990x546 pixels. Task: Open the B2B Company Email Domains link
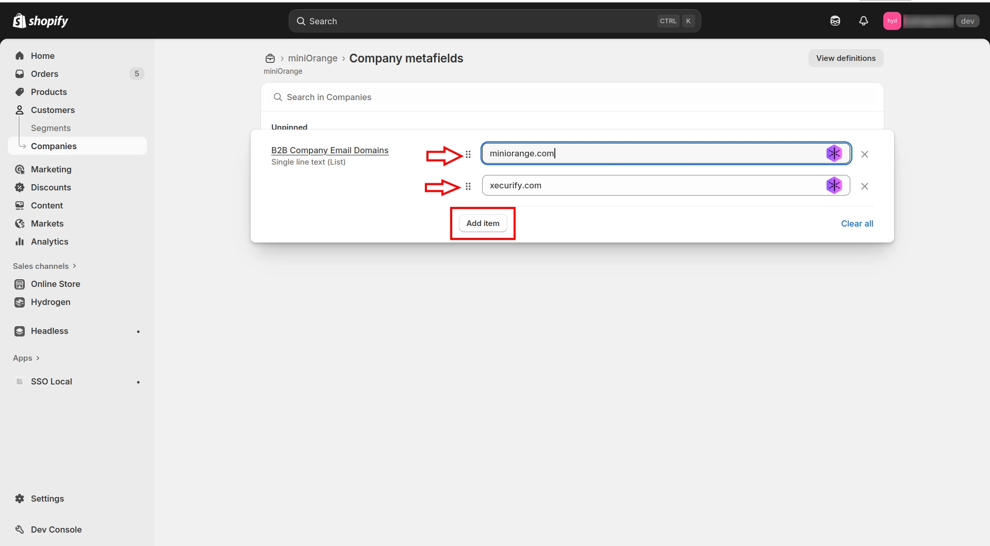[329, 150]
